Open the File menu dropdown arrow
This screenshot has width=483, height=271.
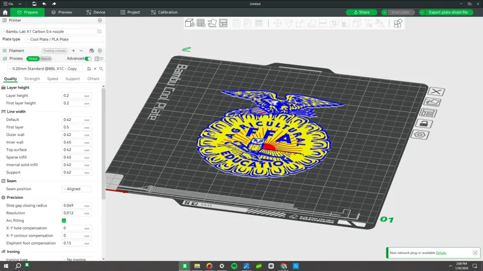tap(20, 4)
